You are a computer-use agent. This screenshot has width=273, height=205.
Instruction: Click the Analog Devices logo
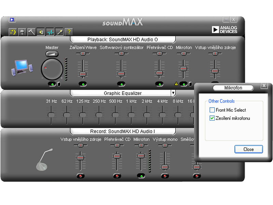point(225,29)
